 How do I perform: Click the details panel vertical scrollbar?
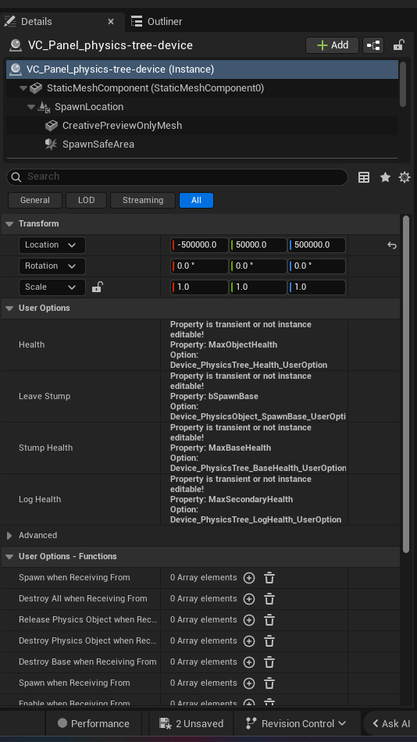pyautogui.click(x=405, y=383)
